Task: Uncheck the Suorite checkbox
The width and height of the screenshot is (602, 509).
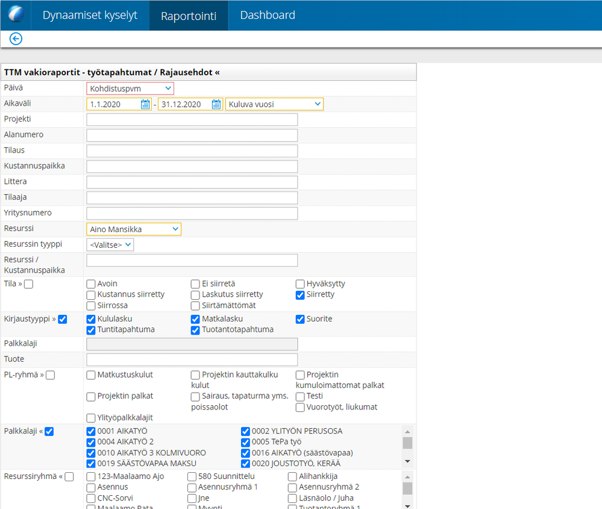Action: 300,319
